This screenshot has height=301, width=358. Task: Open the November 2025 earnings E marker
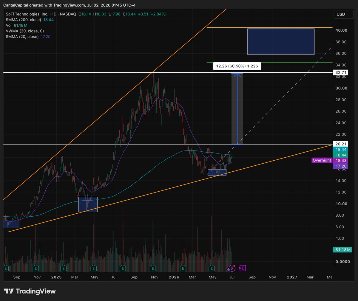[x=153, y=268]
